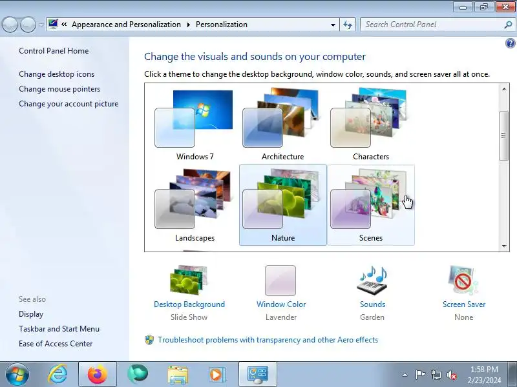Click the Control Panel icon in address bar

(x=53, y=24)
